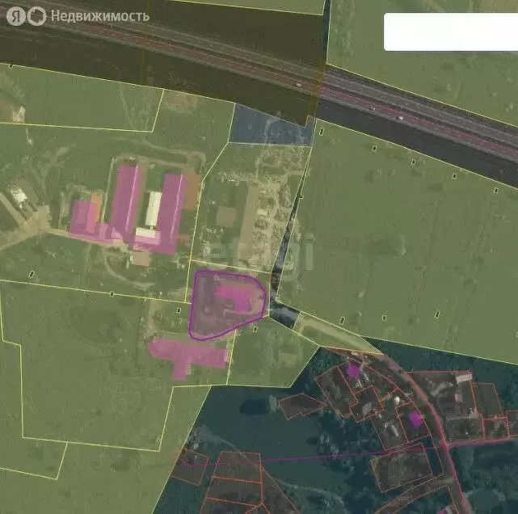The width and height of the screenshot is (518, 514).
Task: Click the magenta building near the bottom-right village road
Action: click(415, 418)
